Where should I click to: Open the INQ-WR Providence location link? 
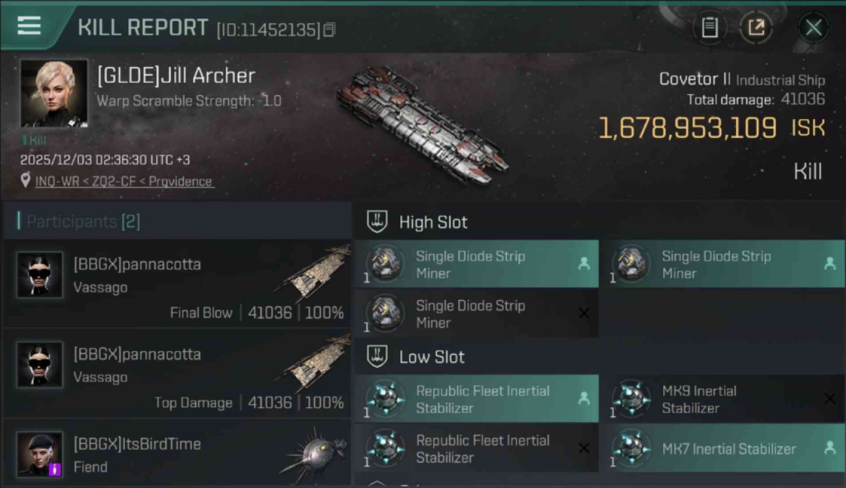[124, 182]
